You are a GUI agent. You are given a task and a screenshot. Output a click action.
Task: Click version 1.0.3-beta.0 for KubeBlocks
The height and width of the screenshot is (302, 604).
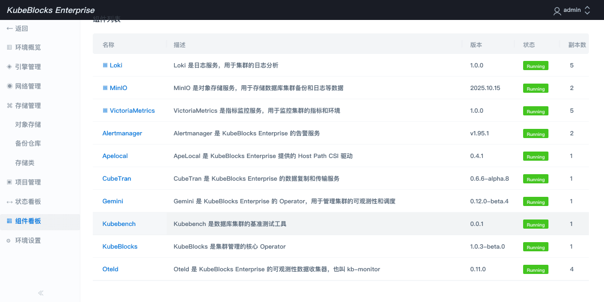pyautogui.click(x=488, y=246)
